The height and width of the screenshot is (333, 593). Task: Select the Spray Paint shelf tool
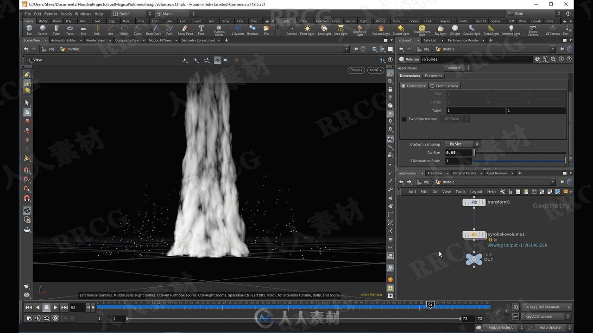pos(185,30)
